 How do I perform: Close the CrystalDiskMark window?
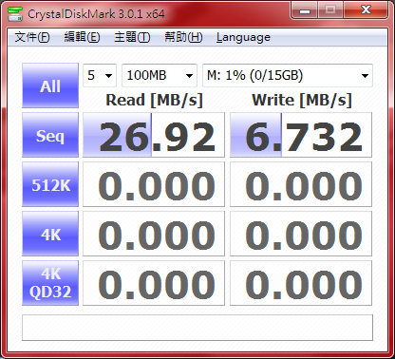click(366, 10)
